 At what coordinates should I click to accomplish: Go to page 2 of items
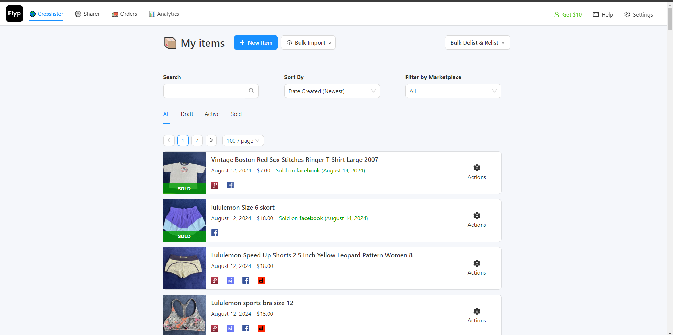197,140
